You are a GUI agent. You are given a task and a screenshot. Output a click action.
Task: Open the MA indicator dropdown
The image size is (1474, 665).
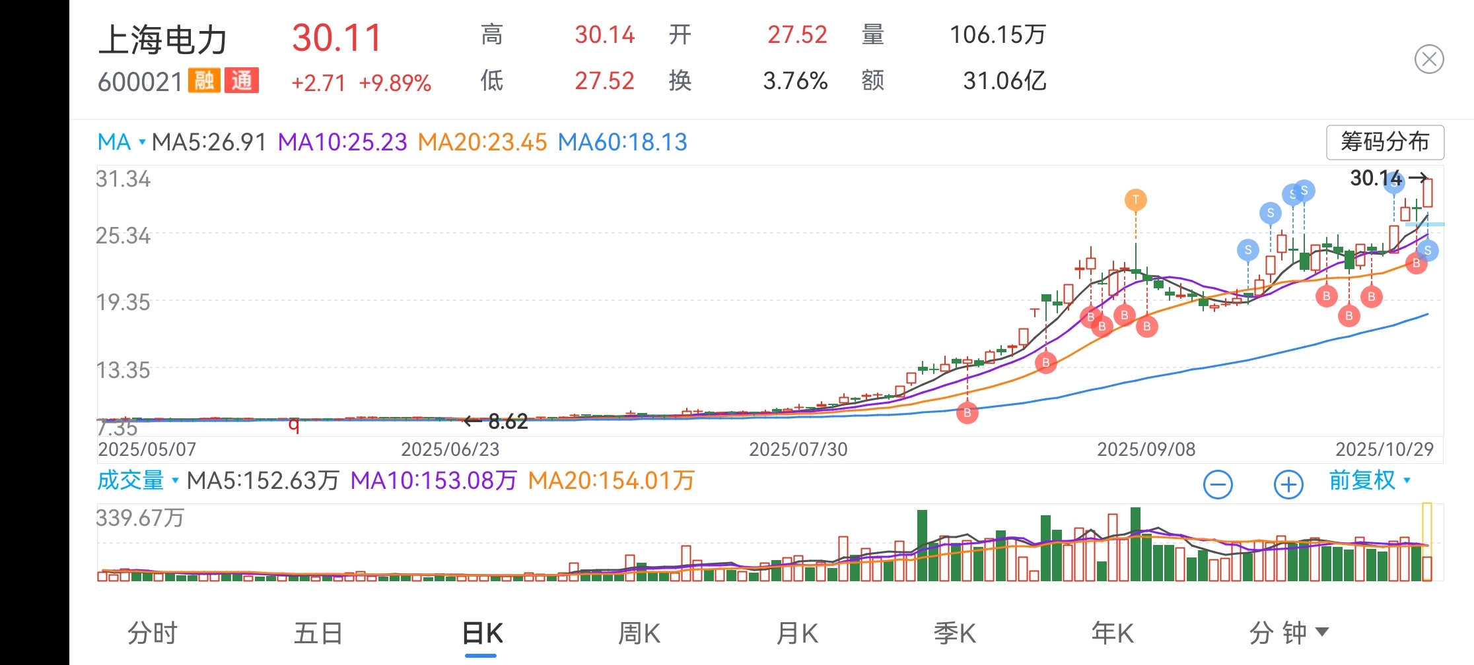point(122,142)
